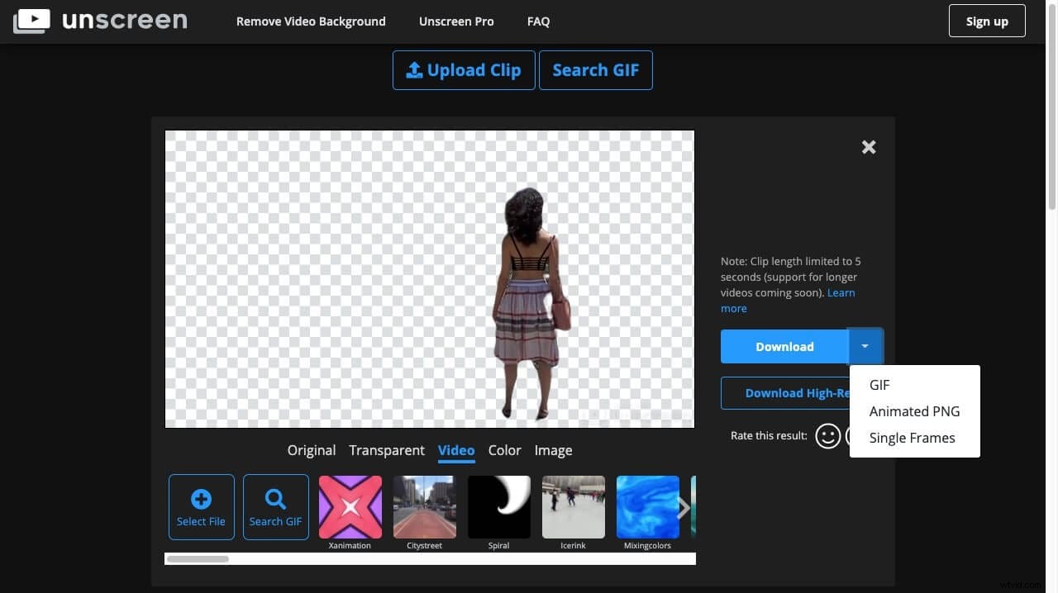Apply the Citystreet background thumbnail
This screenshot has width=1058, height=593.
424,506
